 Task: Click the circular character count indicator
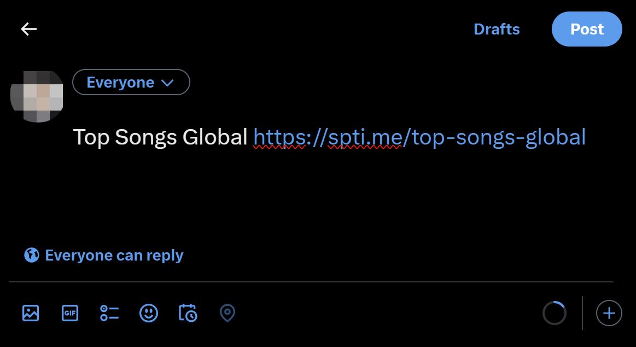[555, 313]
